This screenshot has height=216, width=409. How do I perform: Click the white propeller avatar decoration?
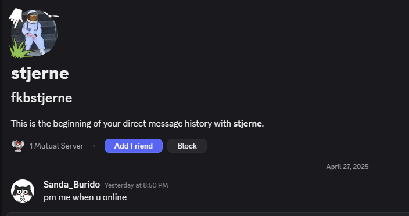tap(51, 15)
